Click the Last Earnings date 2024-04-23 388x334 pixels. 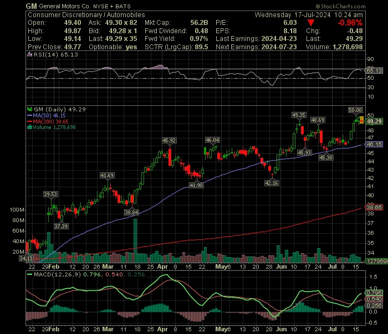coord(279,39)
